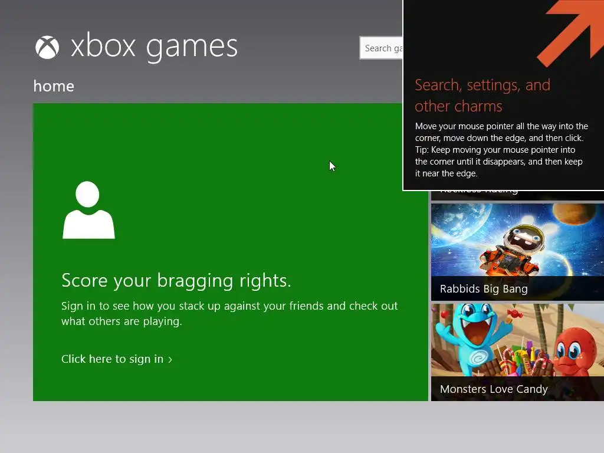Click the 'Move your mouse pointer' tip text

pos(501,150)
